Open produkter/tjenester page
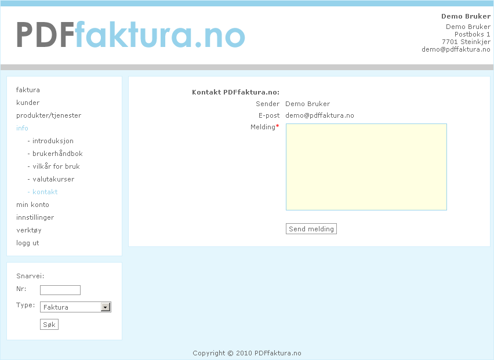The height and width of the screenshot is (360, 494). tap(49, 115)
